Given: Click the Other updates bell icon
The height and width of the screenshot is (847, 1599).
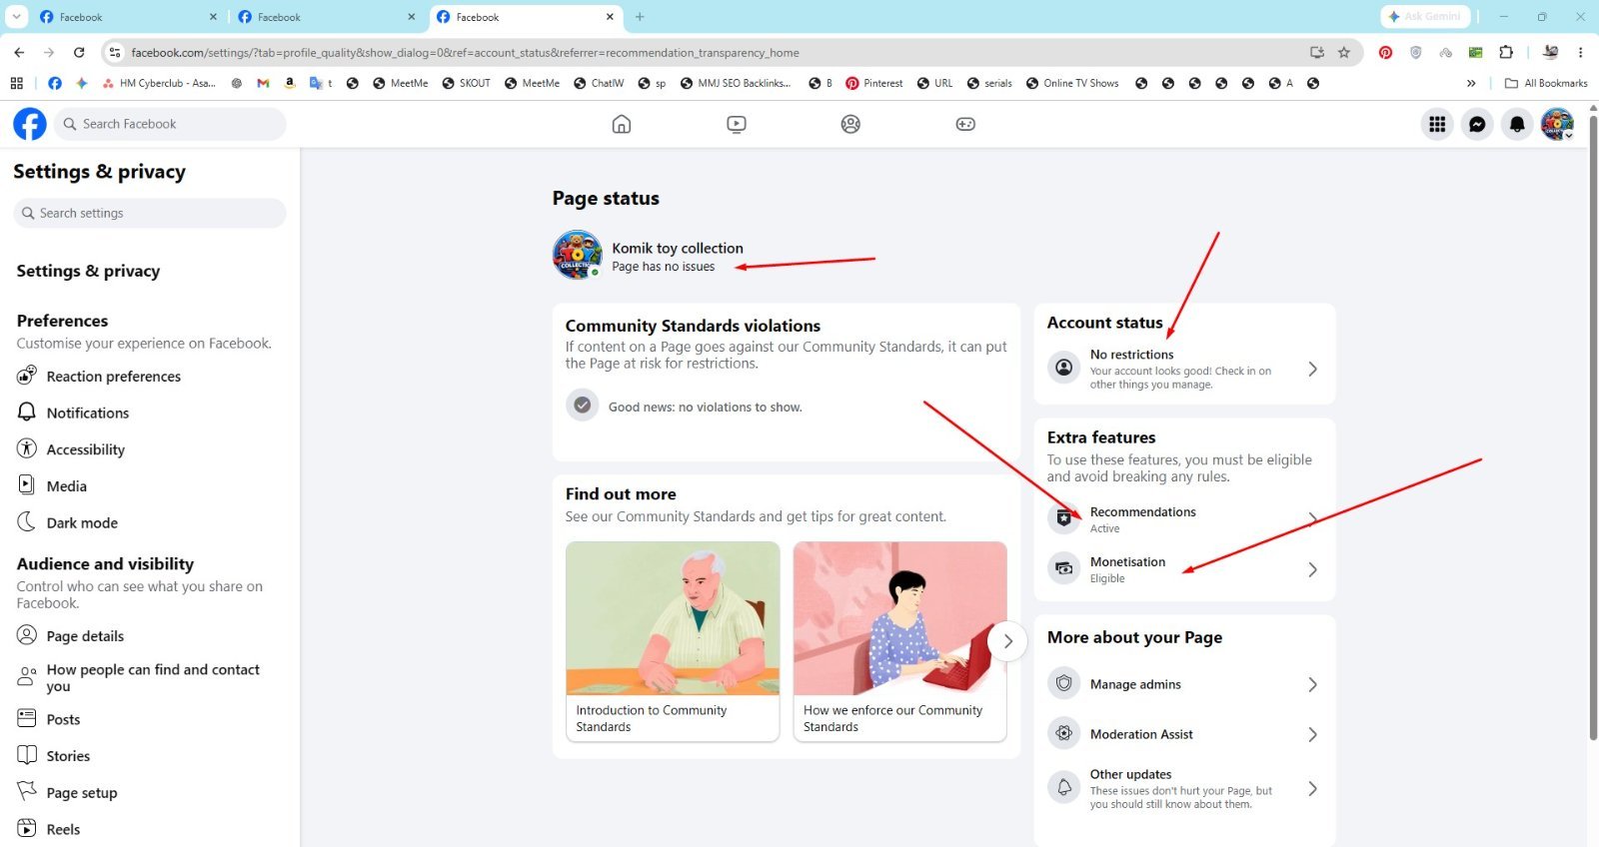Looking at the screenshot, I should click(x=1064, y=788).
